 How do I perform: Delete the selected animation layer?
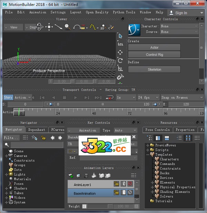point(86,176)
